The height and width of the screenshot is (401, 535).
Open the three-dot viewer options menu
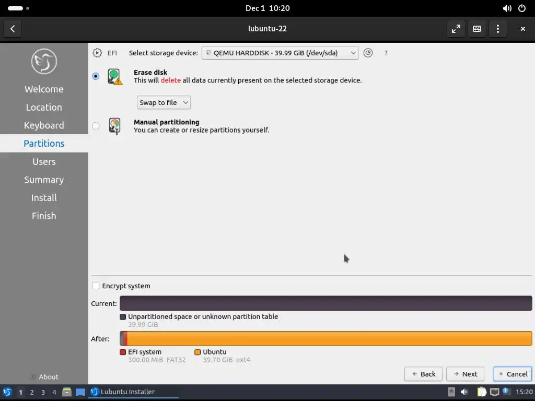498,29
